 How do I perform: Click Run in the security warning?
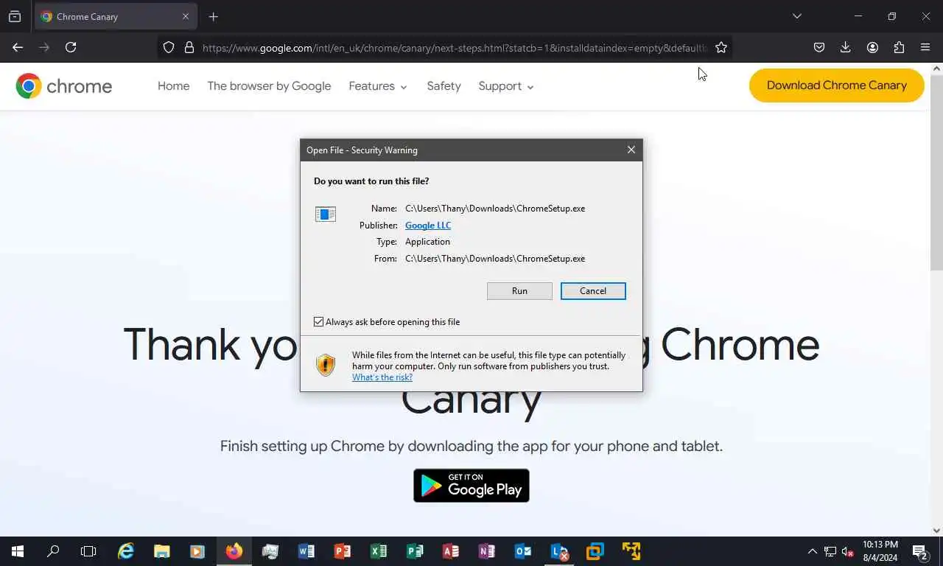point(519,291)
